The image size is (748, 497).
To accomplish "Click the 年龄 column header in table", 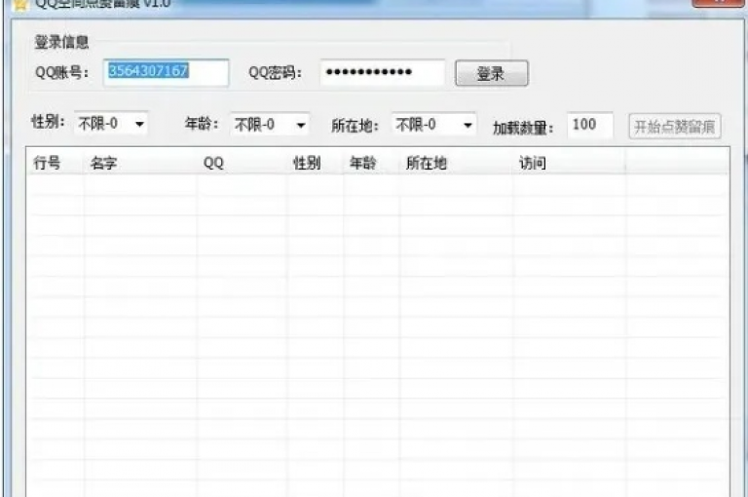I will click(x=371, y=163).
